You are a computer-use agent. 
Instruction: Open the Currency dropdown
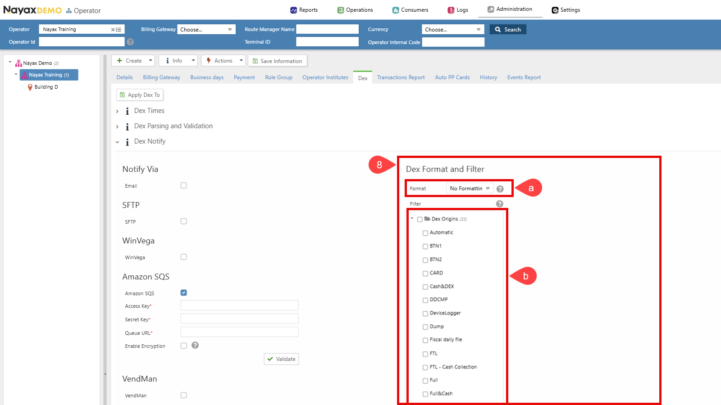453,29
